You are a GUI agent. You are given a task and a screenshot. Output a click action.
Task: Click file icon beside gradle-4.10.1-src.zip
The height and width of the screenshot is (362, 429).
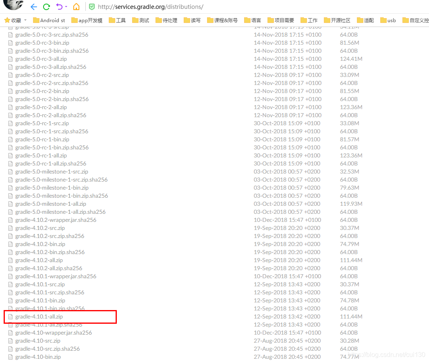(10, 285)
